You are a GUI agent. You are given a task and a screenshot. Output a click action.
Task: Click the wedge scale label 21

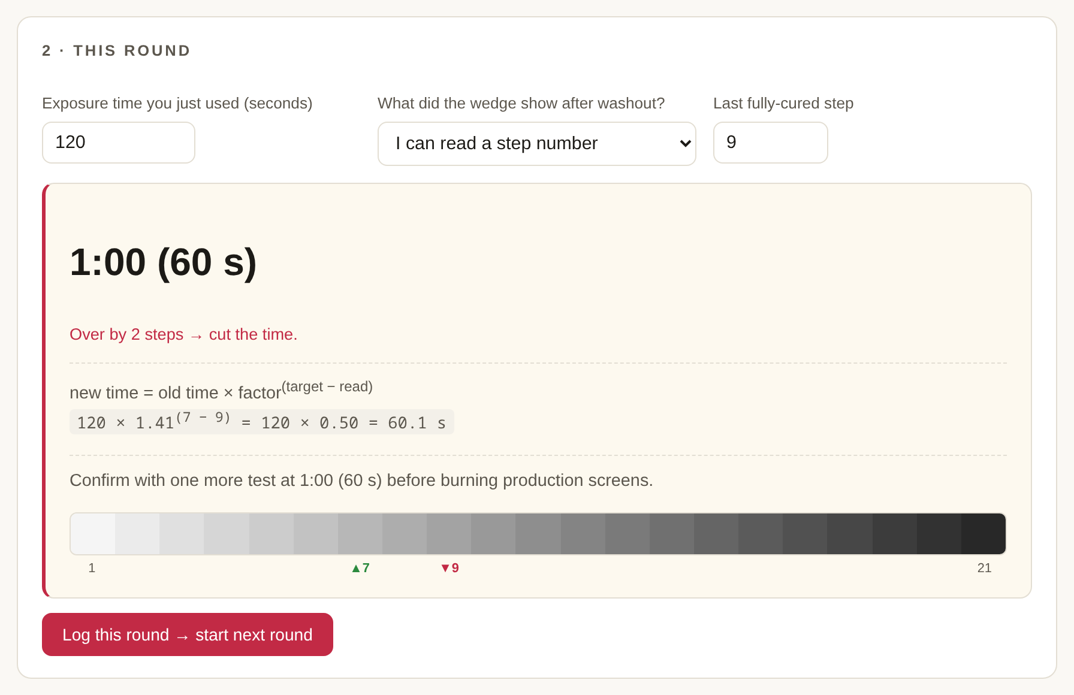coord(984,568)
